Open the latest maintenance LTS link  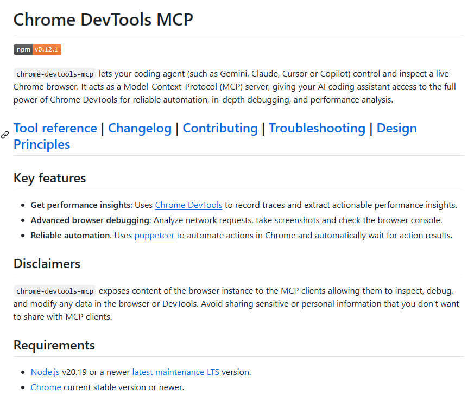coord(175,372)
